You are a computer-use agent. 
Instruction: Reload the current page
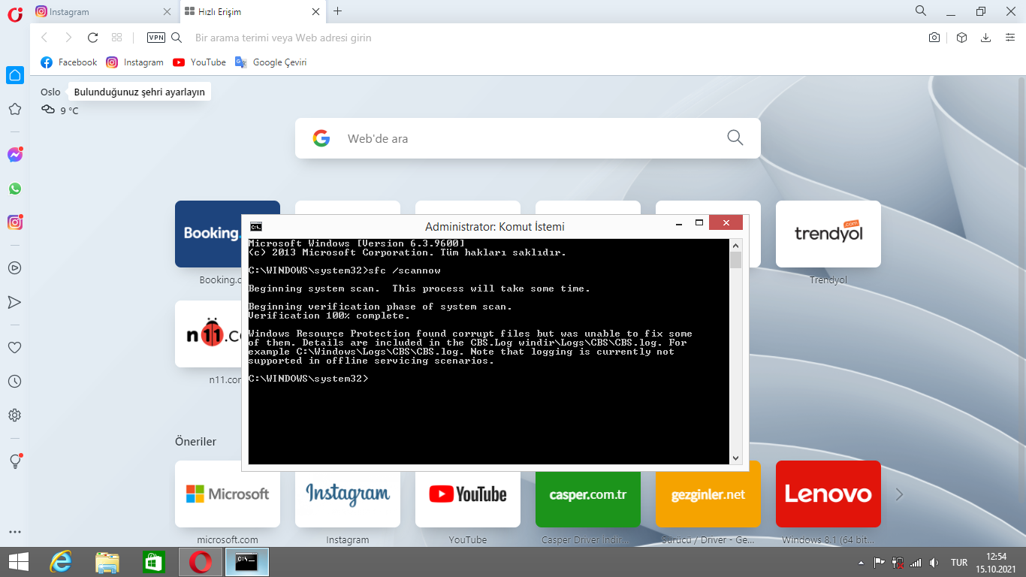[93, 38]
